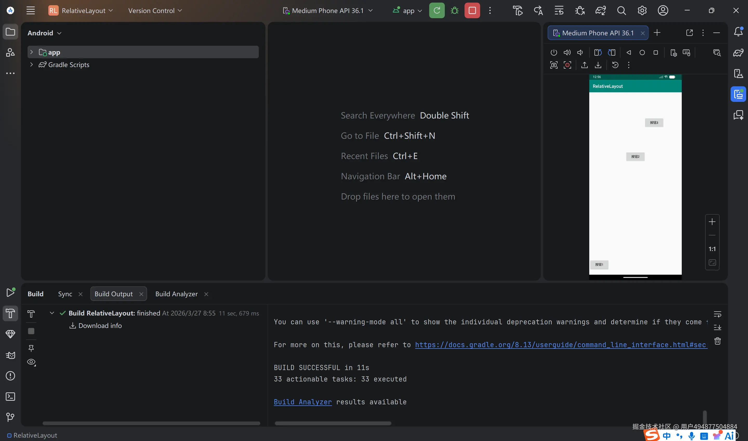The height and width of the screenshot is (441, 748).
Task: Open the Logcat tool window icon
Action: click(10, 355)
